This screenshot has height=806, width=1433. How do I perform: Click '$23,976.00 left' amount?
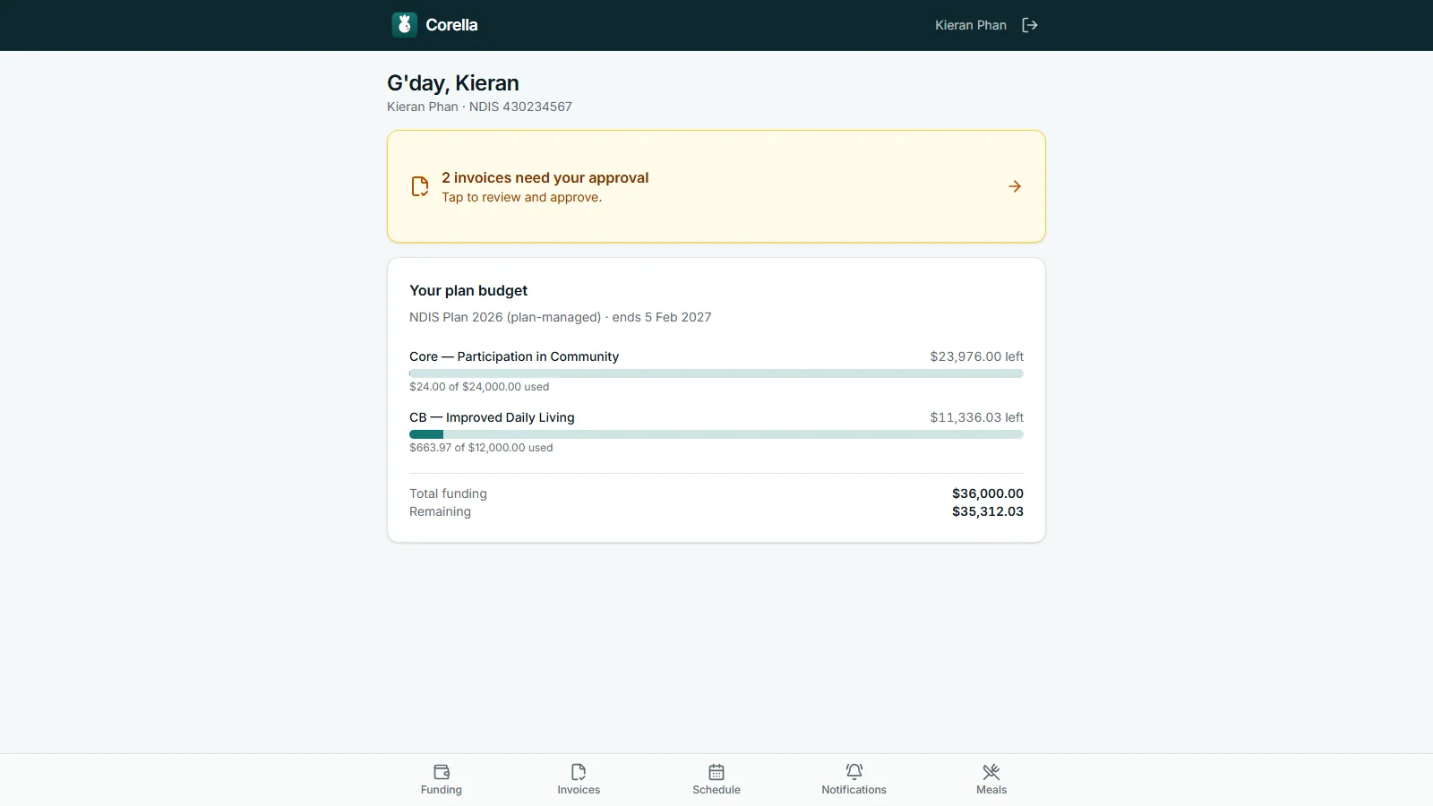click(976, 356)
